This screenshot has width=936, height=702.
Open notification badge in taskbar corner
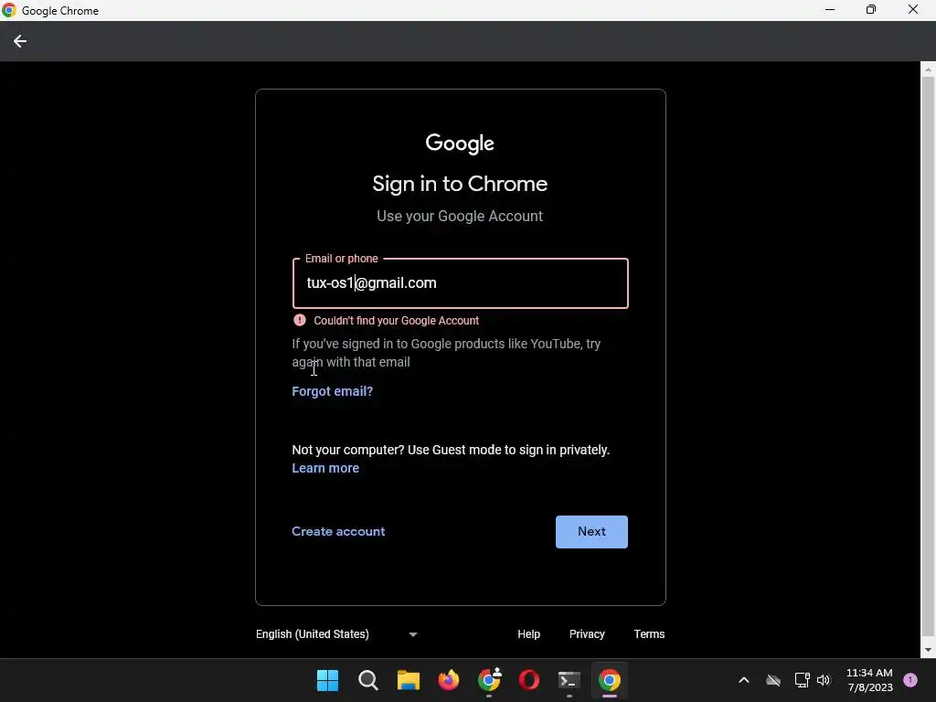(x=910, y=680)
